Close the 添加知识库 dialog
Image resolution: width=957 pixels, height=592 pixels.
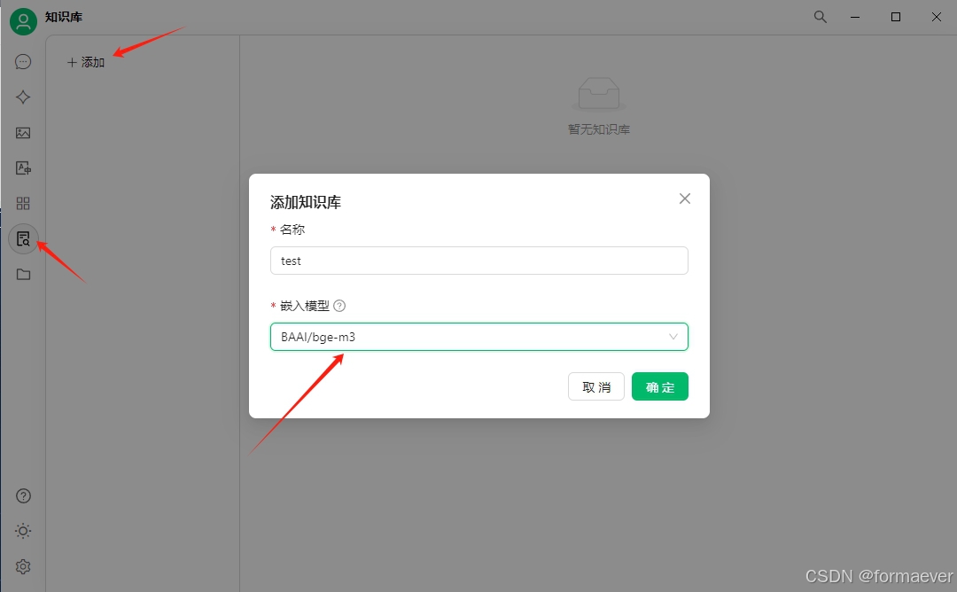[x=685, y=199]
